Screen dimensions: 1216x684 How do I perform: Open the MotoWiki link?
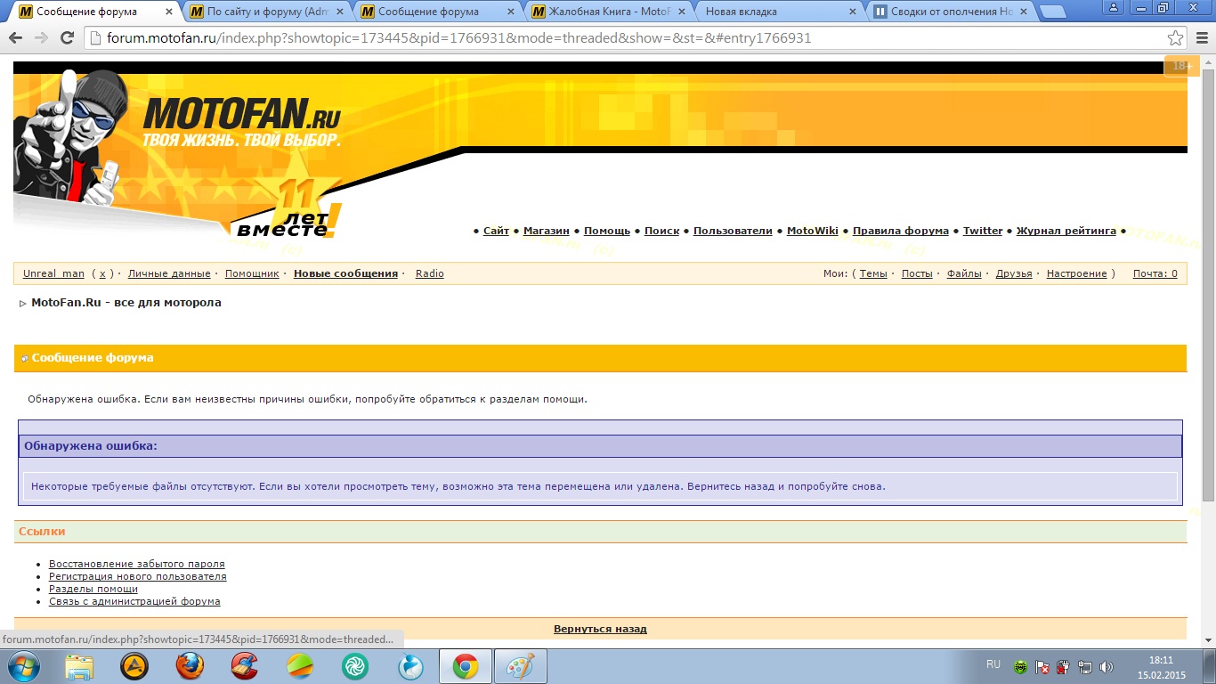pos(813,231)
